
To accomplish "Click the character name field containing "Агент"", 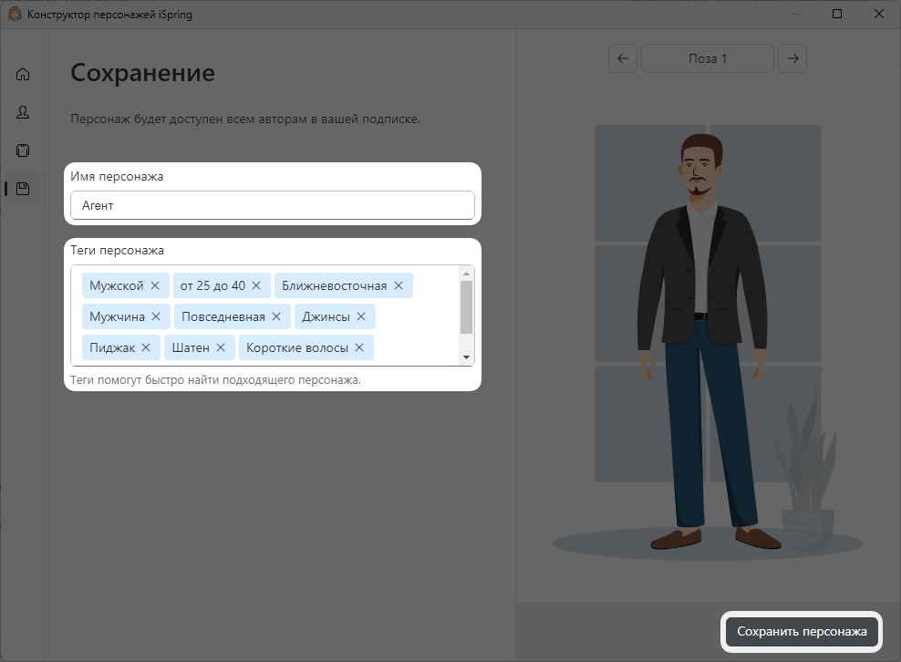I will [272, 205].
